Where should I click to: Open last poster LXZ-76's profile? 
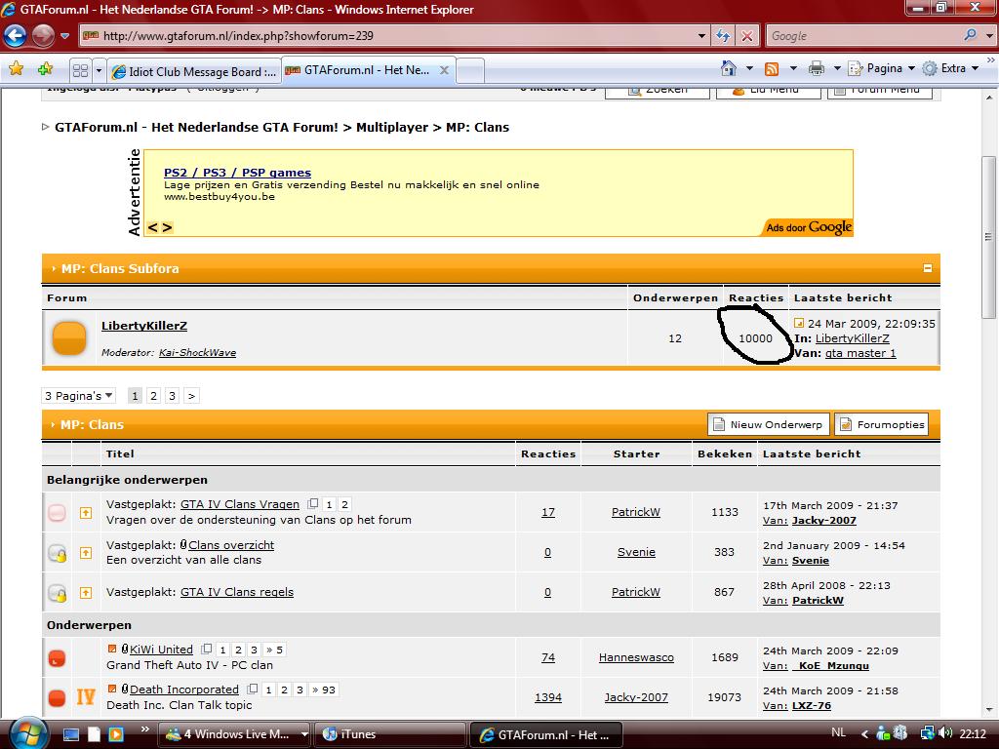[811, 706]
